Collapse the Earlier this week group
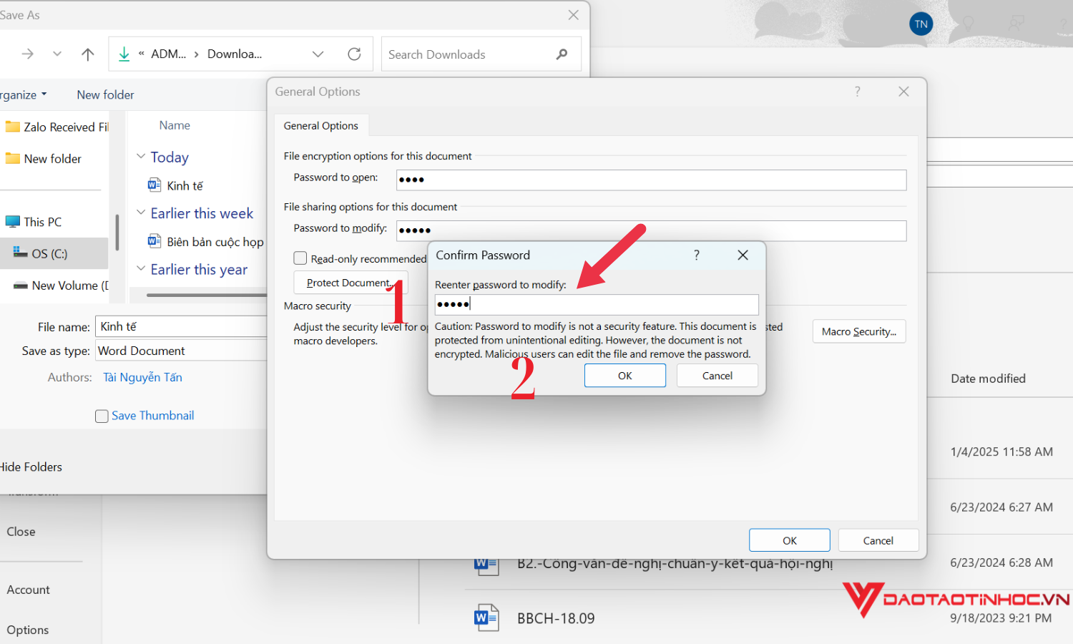This screenshot has height=644, width=1073. click(141, 213)
